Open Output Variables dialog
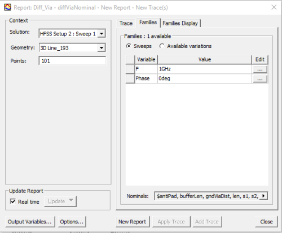This screenshot has width=282, height=233. (30, 222)
